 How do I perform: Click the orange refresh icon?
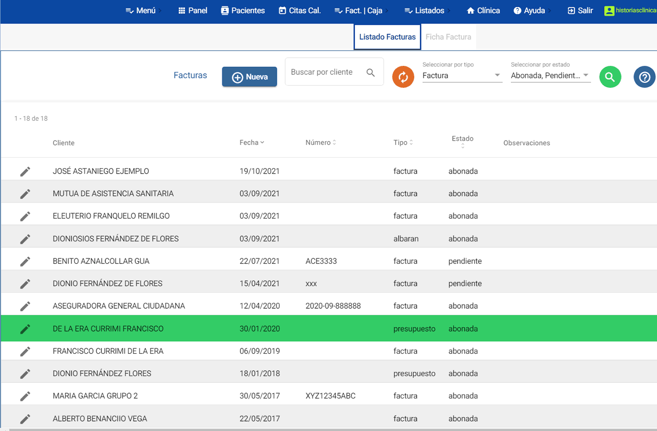403,77
